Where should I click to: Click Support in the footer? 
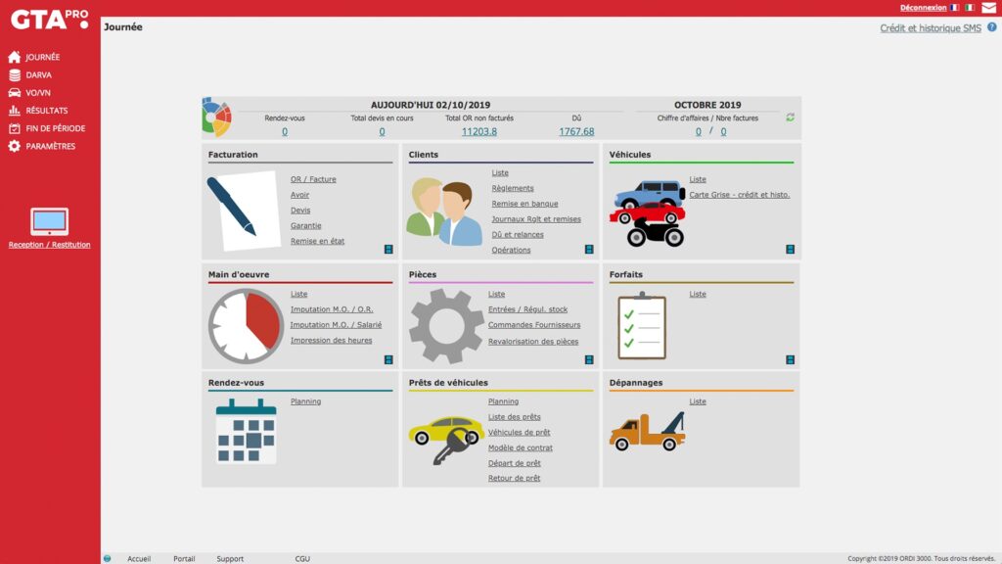click(229, 558)
